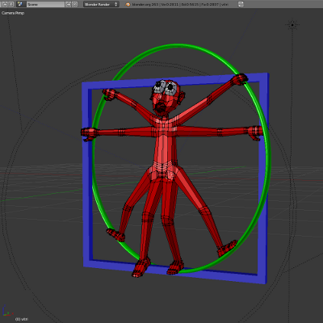Click the icon at right end of header
The width and height of the screenshot is (323, 323).
pos(241,4)
